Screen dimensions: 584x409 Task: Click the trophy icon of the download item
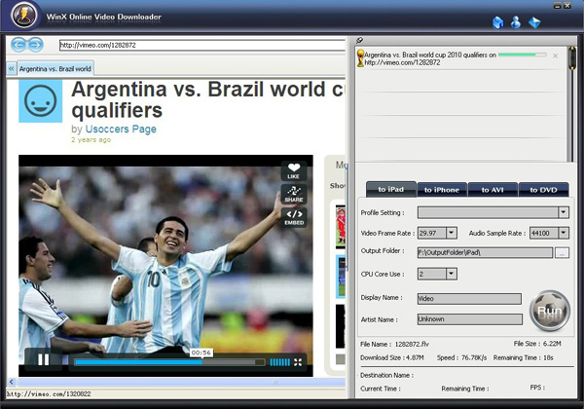(360, 58)
